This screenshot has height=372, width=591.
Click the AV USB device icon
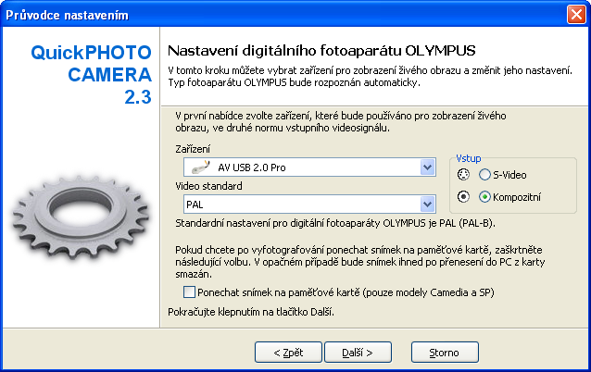click(x=200, y=167)
